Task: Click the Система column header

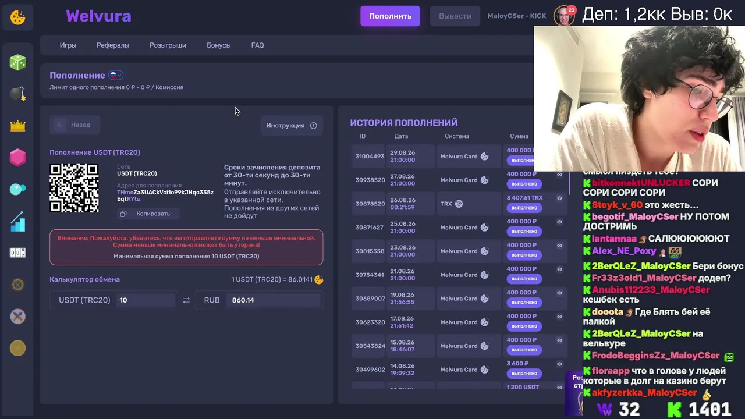Action: (457, 136)
